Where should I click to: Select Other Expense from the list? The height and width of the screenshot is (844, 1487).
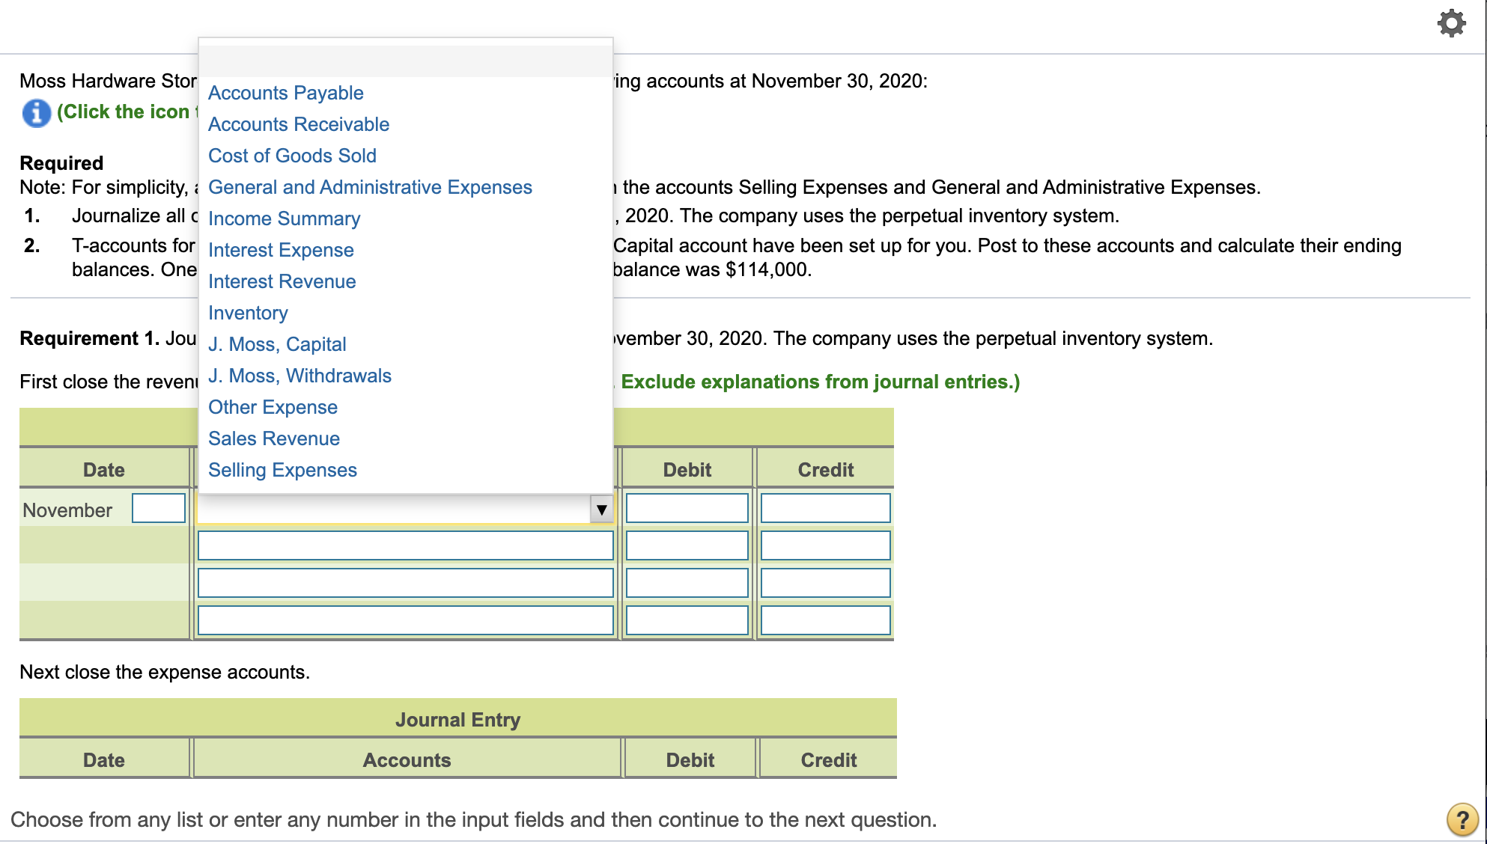tap(273, 407)
